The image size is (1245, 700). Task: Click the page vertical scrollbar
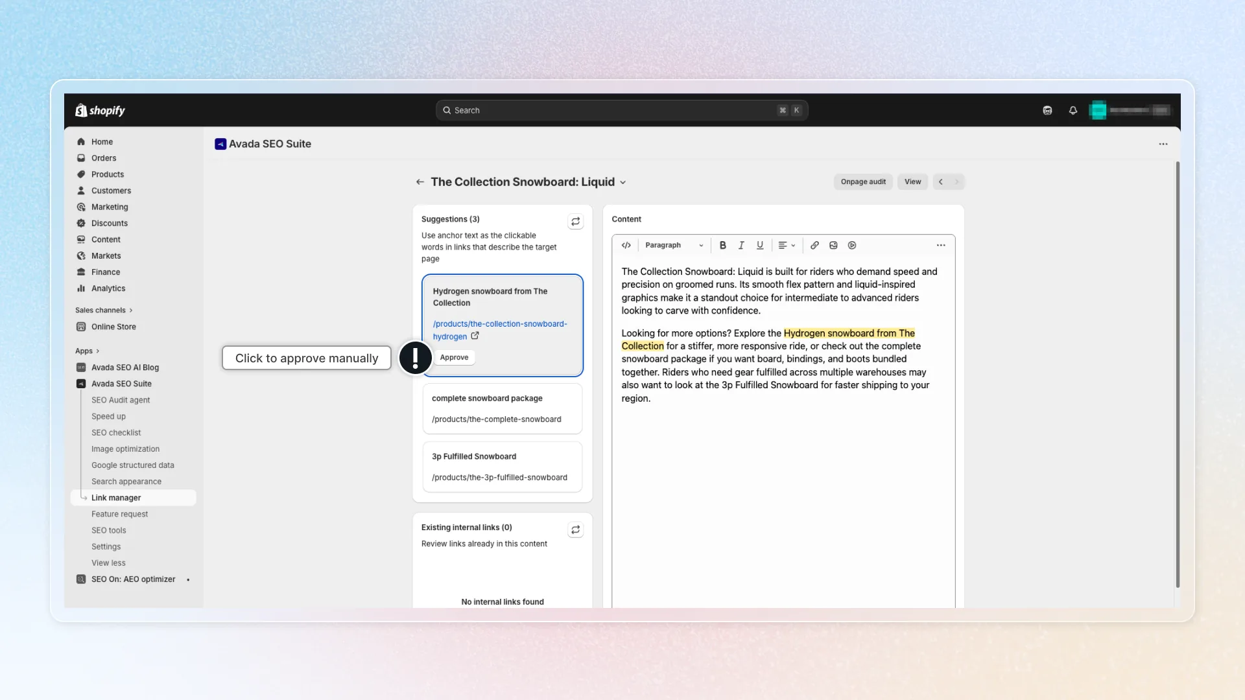pos(1178,375)
